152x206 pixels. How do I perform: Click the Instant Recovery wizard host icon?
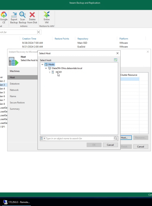[14, 61]
